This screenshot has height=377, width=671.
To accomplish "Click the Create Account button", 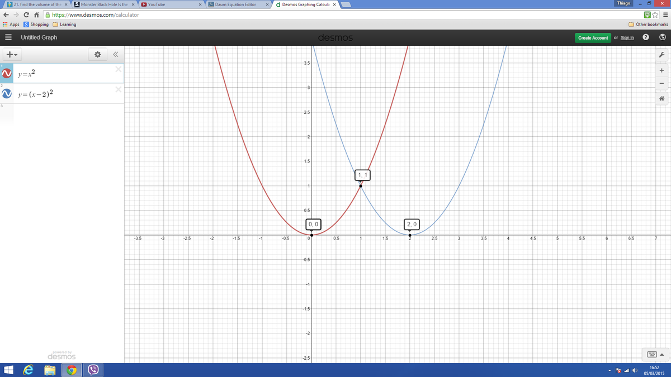I will click(593, 37).
